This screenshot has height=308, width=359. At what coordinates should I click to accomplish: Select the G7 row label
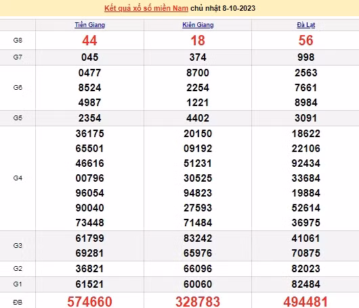pos(18,57)
